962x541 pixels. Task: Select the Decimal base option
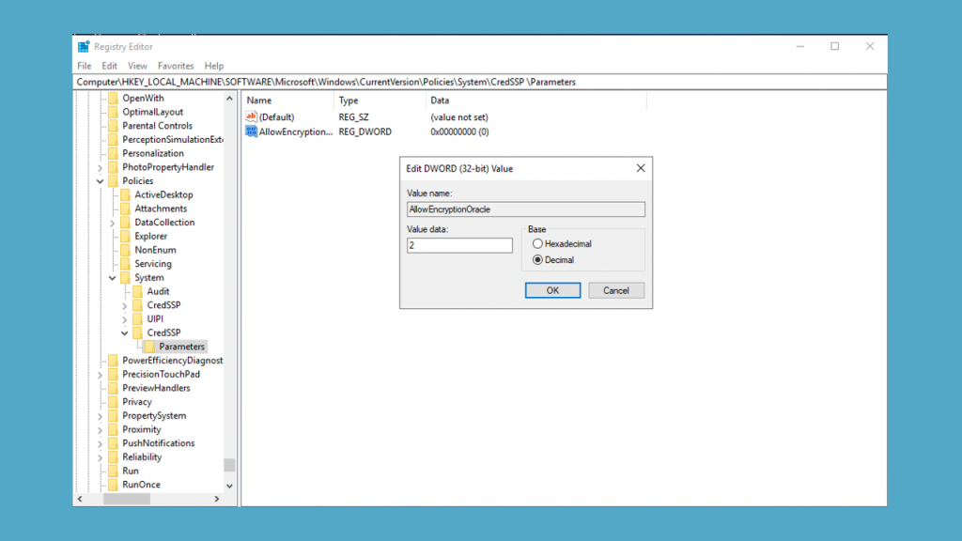[x=537, y=259]
